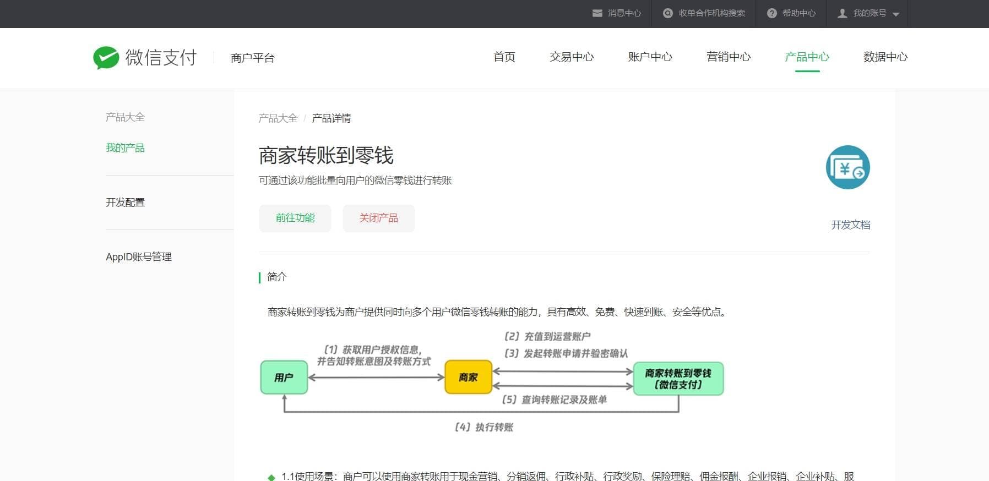
Task: Click the intro paragraph starting 商家转账到零钱为商户提供
Action: click(498, 312)
